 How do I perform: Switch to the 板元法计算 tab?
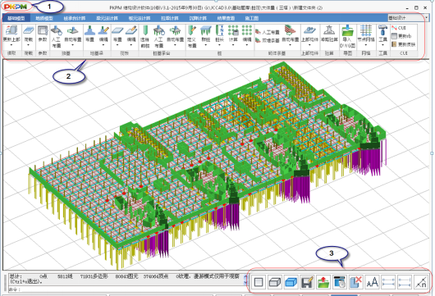(140, 18)
